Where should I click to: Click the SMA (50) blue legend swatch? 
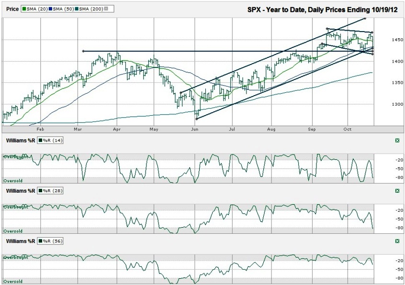50,9
